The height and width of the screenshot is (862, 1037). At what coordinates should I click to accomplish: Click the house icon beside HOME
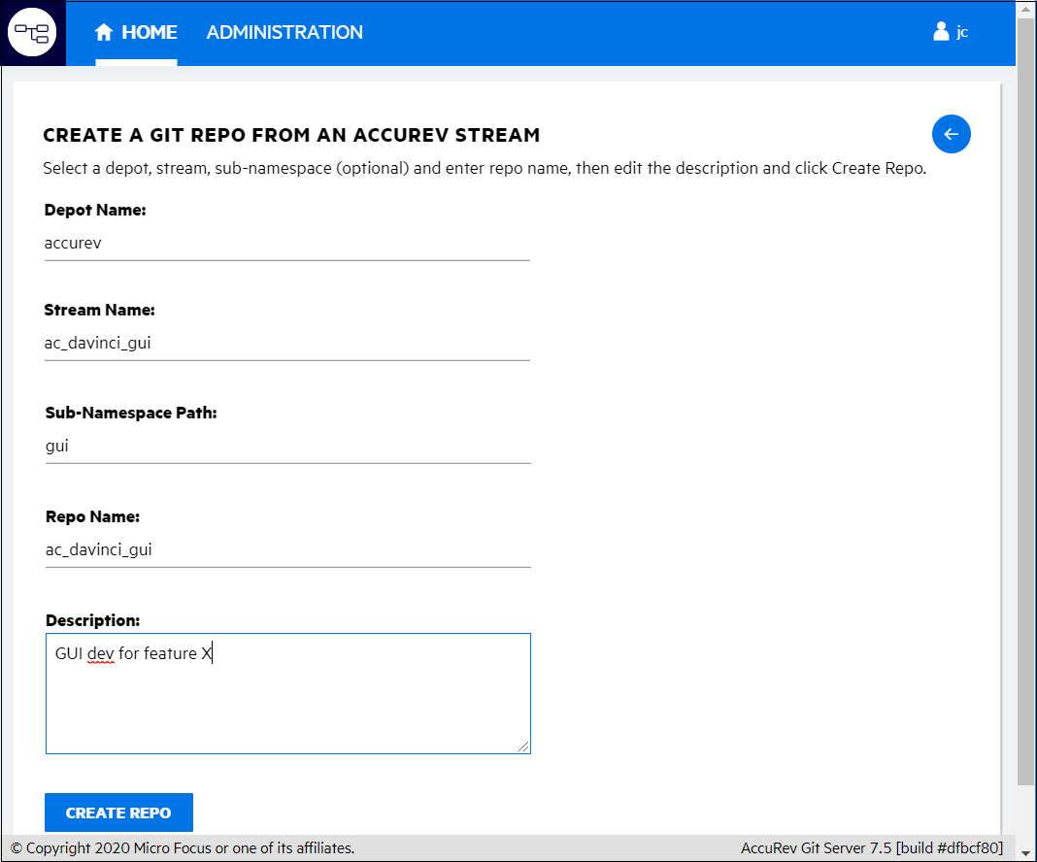click(x=104, y=33)
